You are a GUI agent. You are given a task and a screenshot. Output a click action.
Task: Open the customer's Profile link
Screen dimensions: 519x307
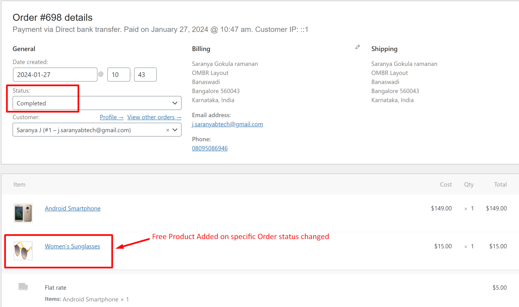coord(112,117)
